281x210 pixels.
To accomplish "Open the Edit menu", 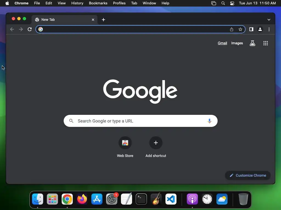I will click(49, 3).
